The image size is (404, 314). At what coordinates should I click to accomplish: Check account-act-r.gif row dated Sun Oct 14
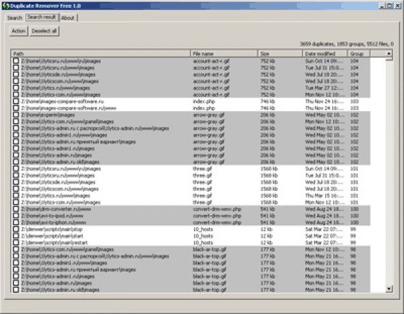tap(16, 61)
